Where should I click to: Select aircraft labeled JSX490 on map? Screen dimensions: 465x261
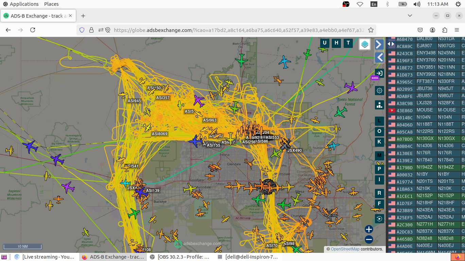[285, 144]
